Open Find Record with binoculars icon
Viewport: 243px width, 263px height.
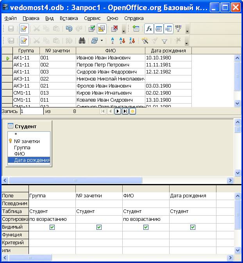tap(82, 41)
